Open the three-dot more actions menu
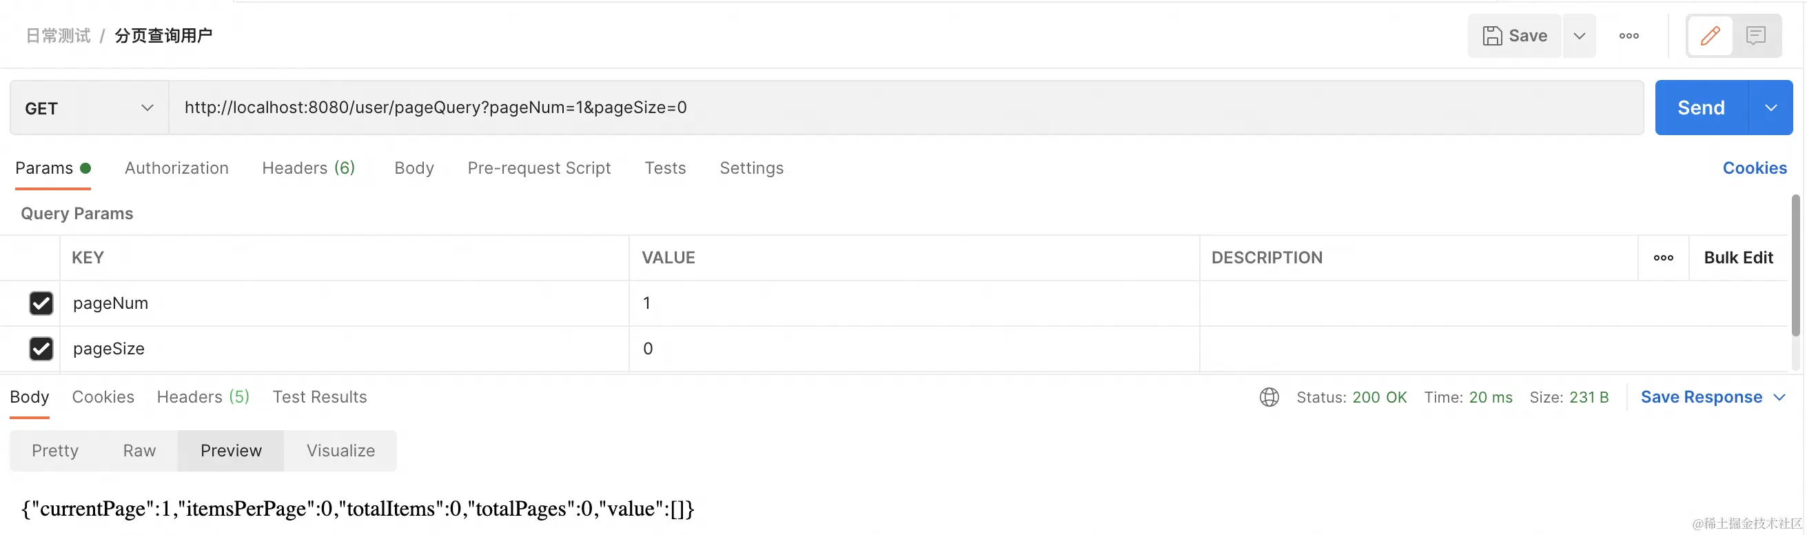 [x=1628, y=36]
